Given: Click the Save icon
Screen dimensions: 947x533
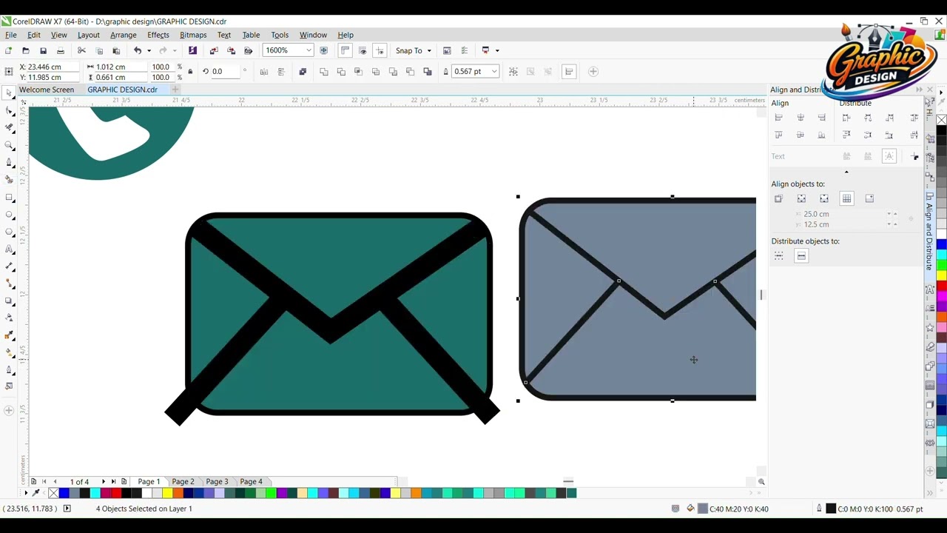Looking at the screenshot, I should (x=43, y=50).
